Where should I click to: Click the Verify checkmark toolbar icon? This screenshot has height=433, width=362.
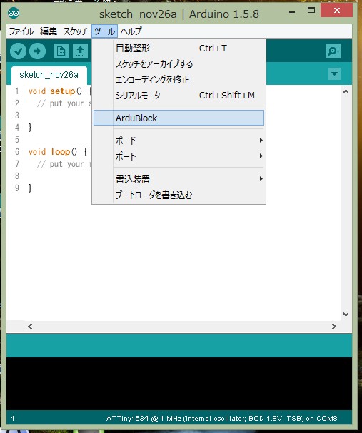(x=18, y=51)
